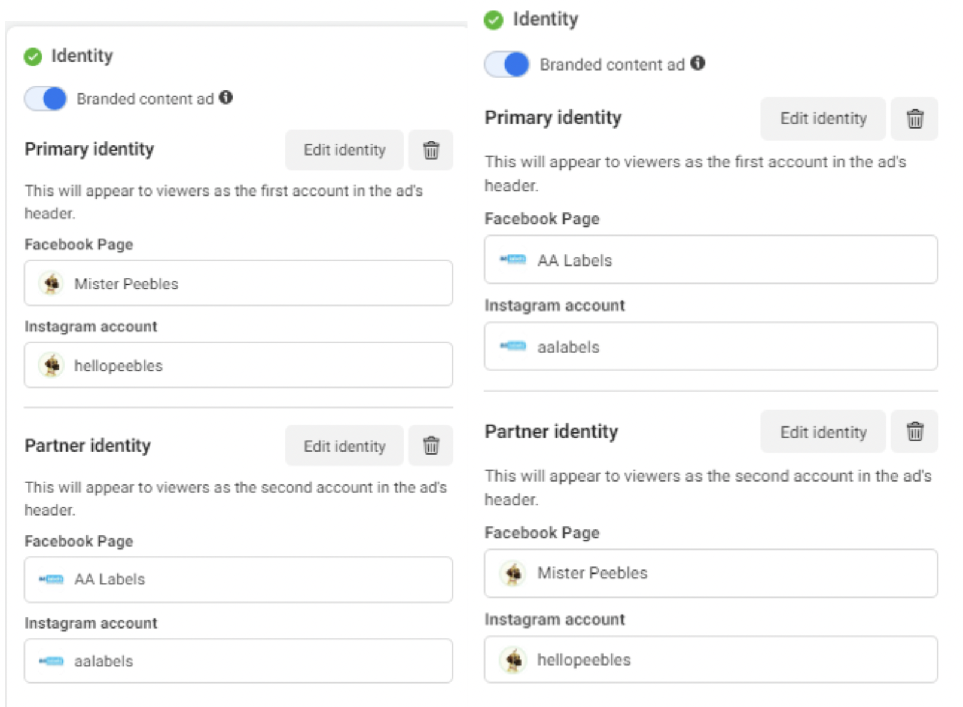963x707 pixels.
Task: Edit identity for the right Primary identity
Action: 822,118
